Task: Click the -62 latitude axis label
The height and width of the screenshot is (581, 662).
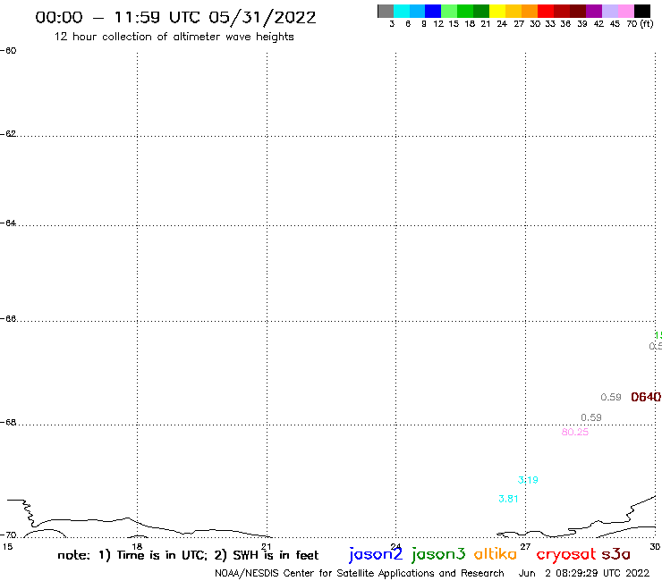Action: (x=8, y=134)
